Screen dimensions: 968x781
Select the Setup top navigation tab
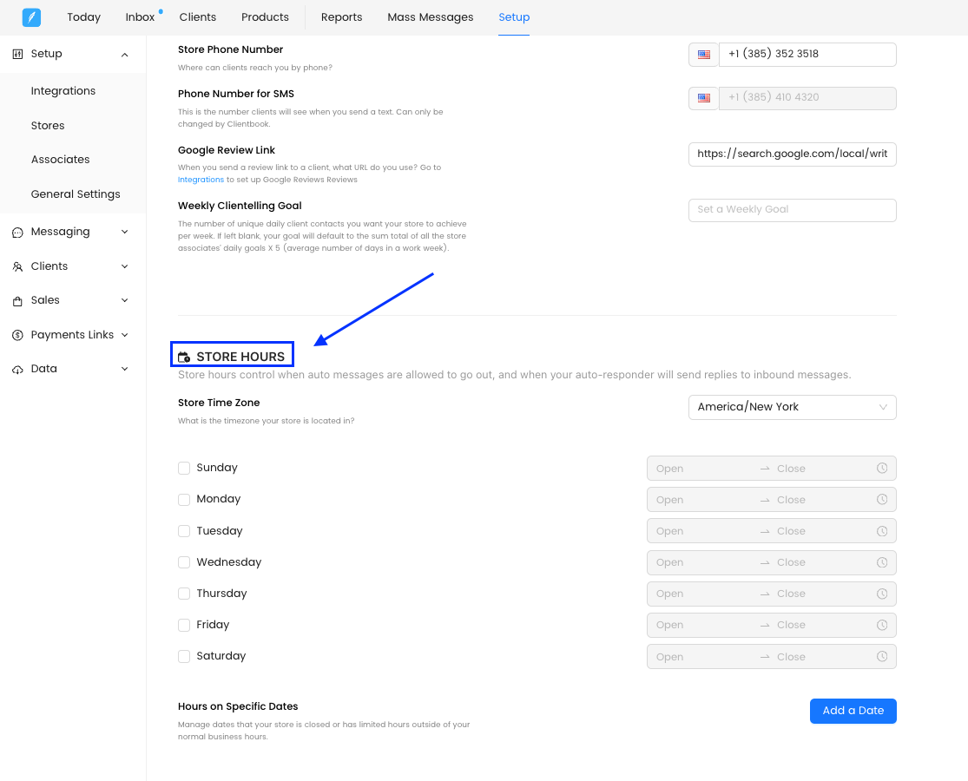(x=514, y=17)
